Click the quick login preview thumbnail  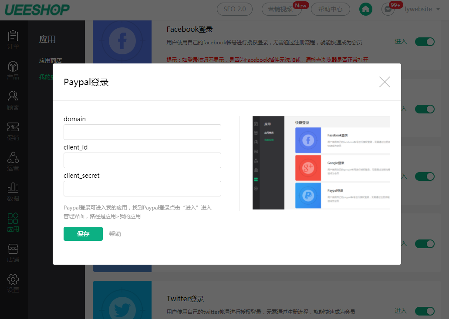coord(321,163)
